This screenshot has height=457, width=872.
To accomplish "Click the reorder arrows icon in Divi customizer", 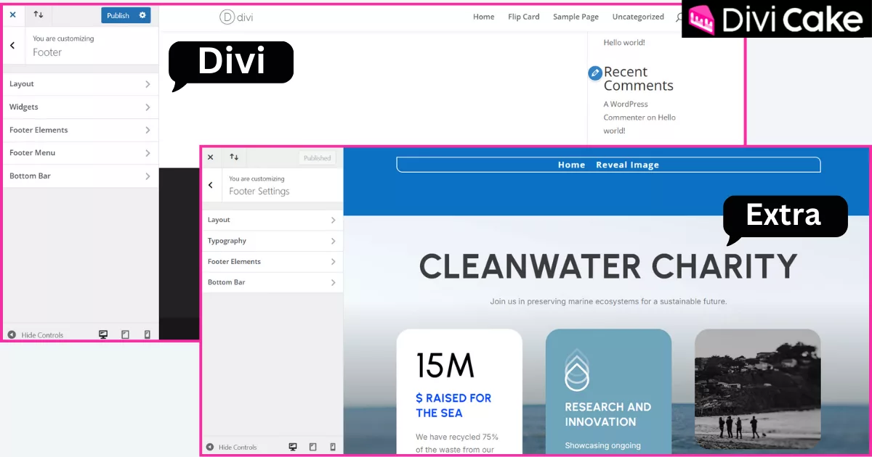I will [39, 15].
